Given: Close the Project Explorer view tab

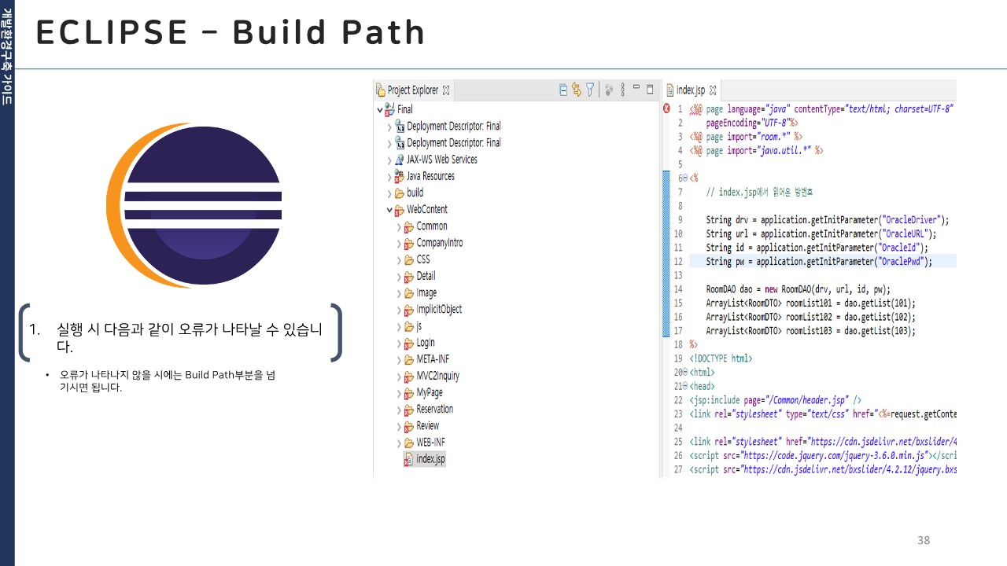Looking at the screenshot, I should pyautogui.click(x=446, y=90).
